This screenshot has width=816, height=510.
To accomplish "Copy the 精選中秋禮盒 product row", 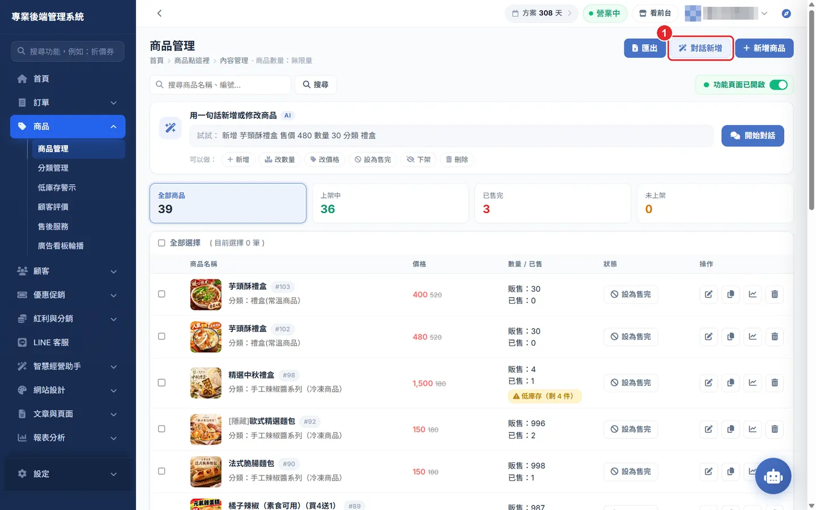I will click(x=730, y=382).
